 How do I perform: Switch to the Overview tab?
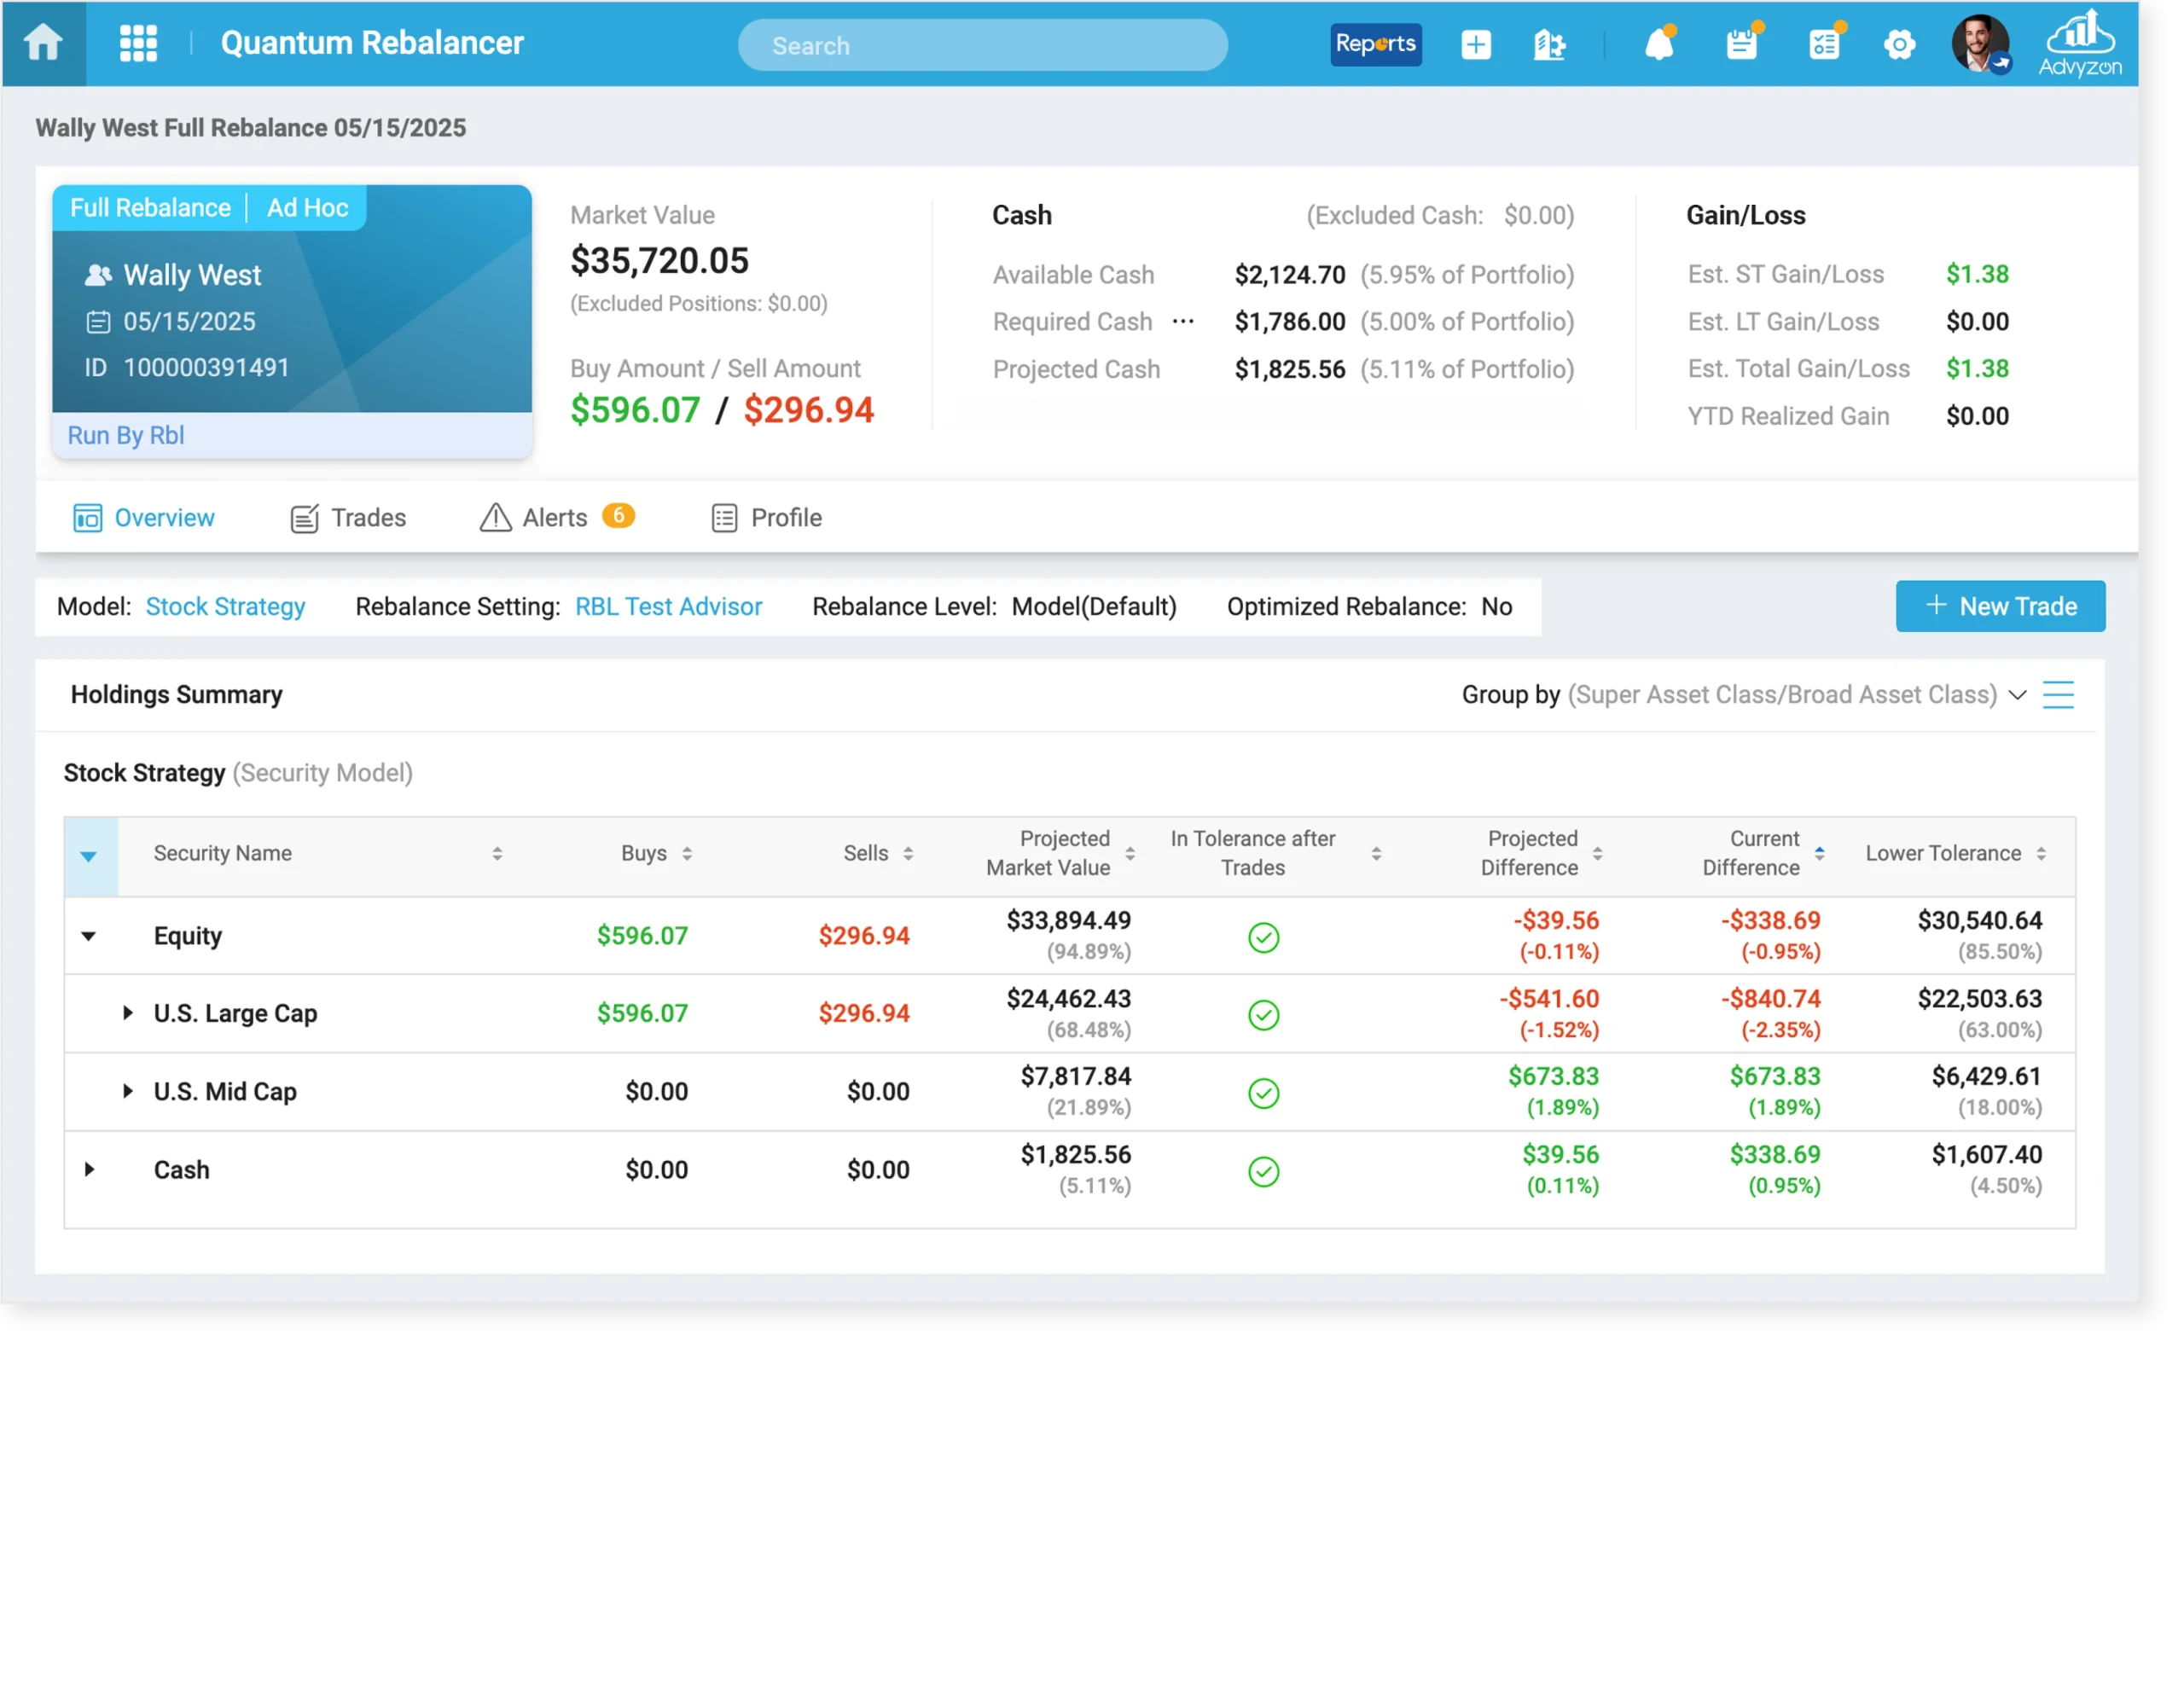[x=144, y=518]
